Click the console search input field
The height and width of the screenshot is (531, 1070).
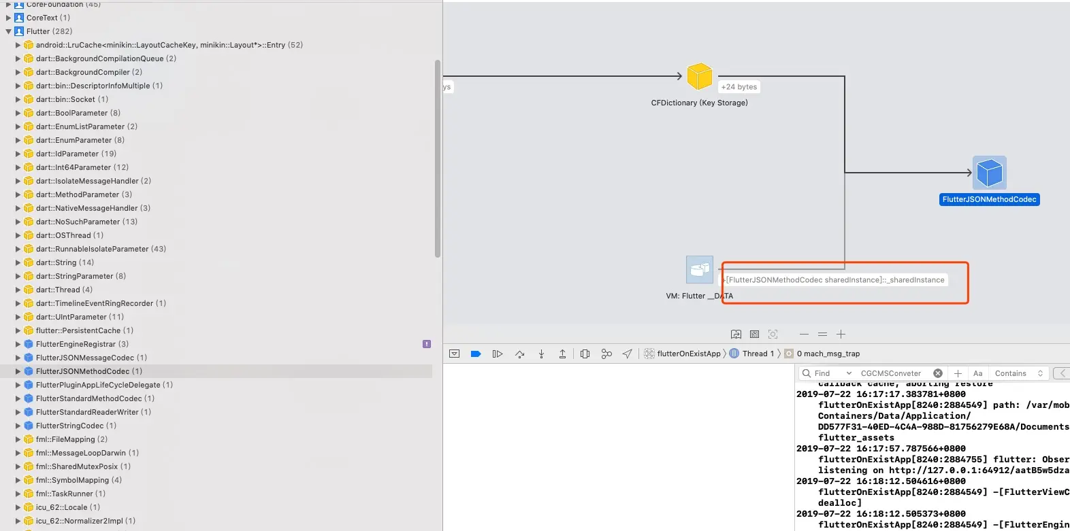coord(891,373)
